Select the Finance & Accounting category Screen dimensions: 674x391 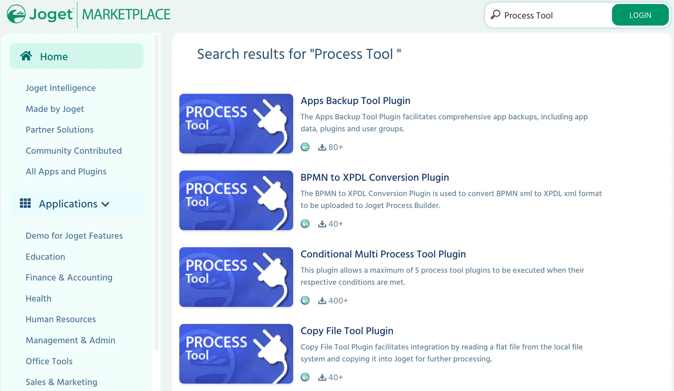click(69, 278)
